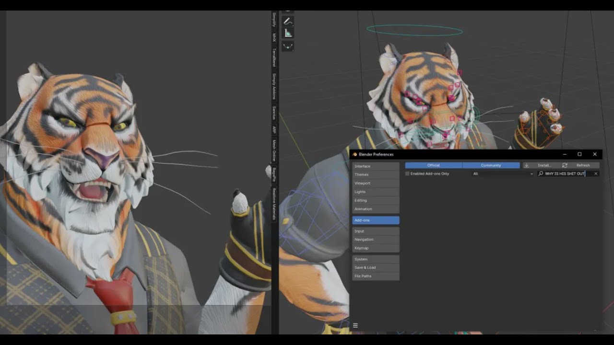Toggle the Community add-ons filter
The height and width of the screenshot is (345, 614).
click(491, 165)
